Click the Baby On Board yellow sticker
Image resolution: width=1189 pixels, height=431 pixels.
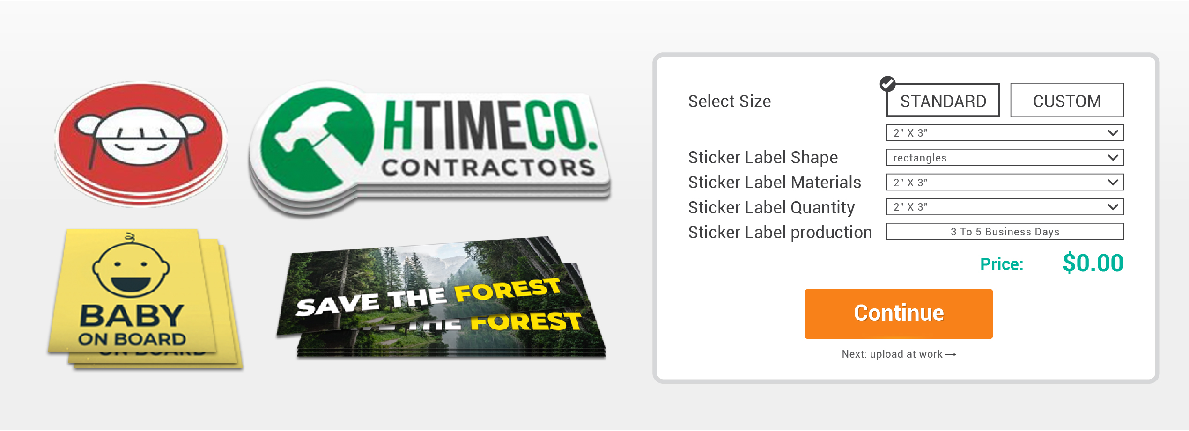(x=144, y=299)
